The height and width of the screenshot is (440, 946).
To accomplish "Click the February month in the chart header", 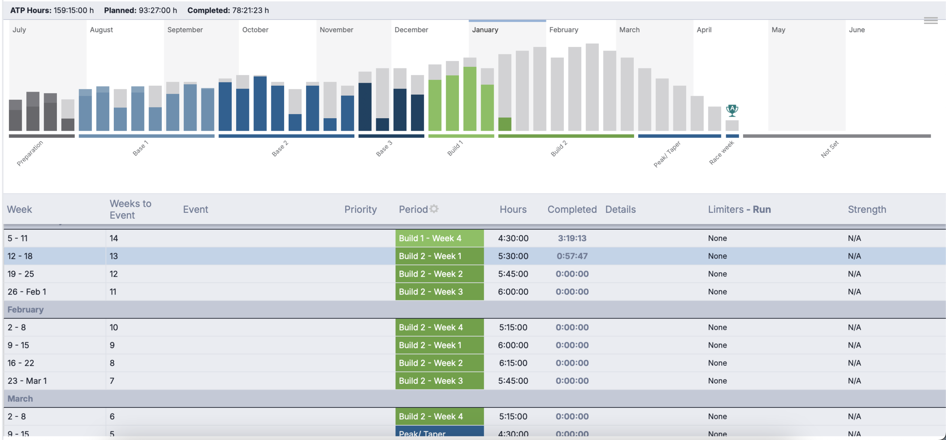I will point(563,30).
